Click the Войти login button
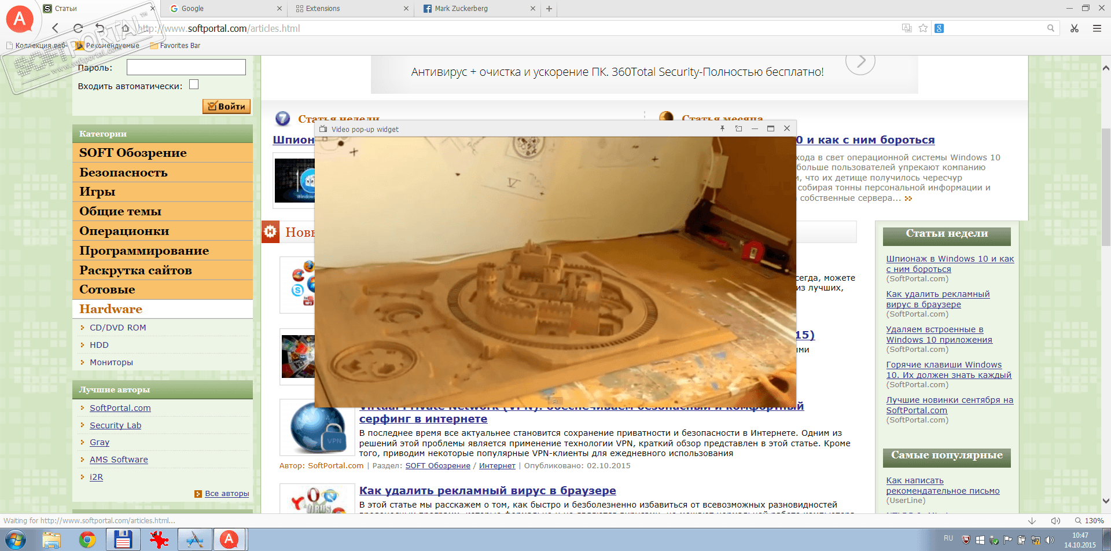Image resolution: width=1111 pixels, height=551 pixels. coord(226,106)
